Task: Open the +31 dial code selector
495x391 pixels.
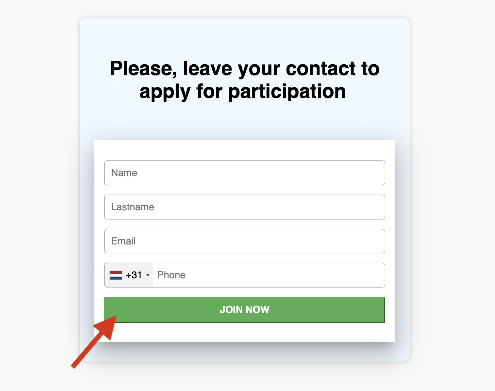Action: (x=129, y=275)
